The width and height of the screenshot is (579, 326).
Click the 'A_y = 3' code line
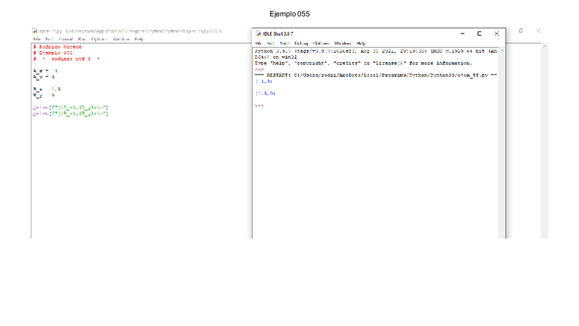coord(44,77)
